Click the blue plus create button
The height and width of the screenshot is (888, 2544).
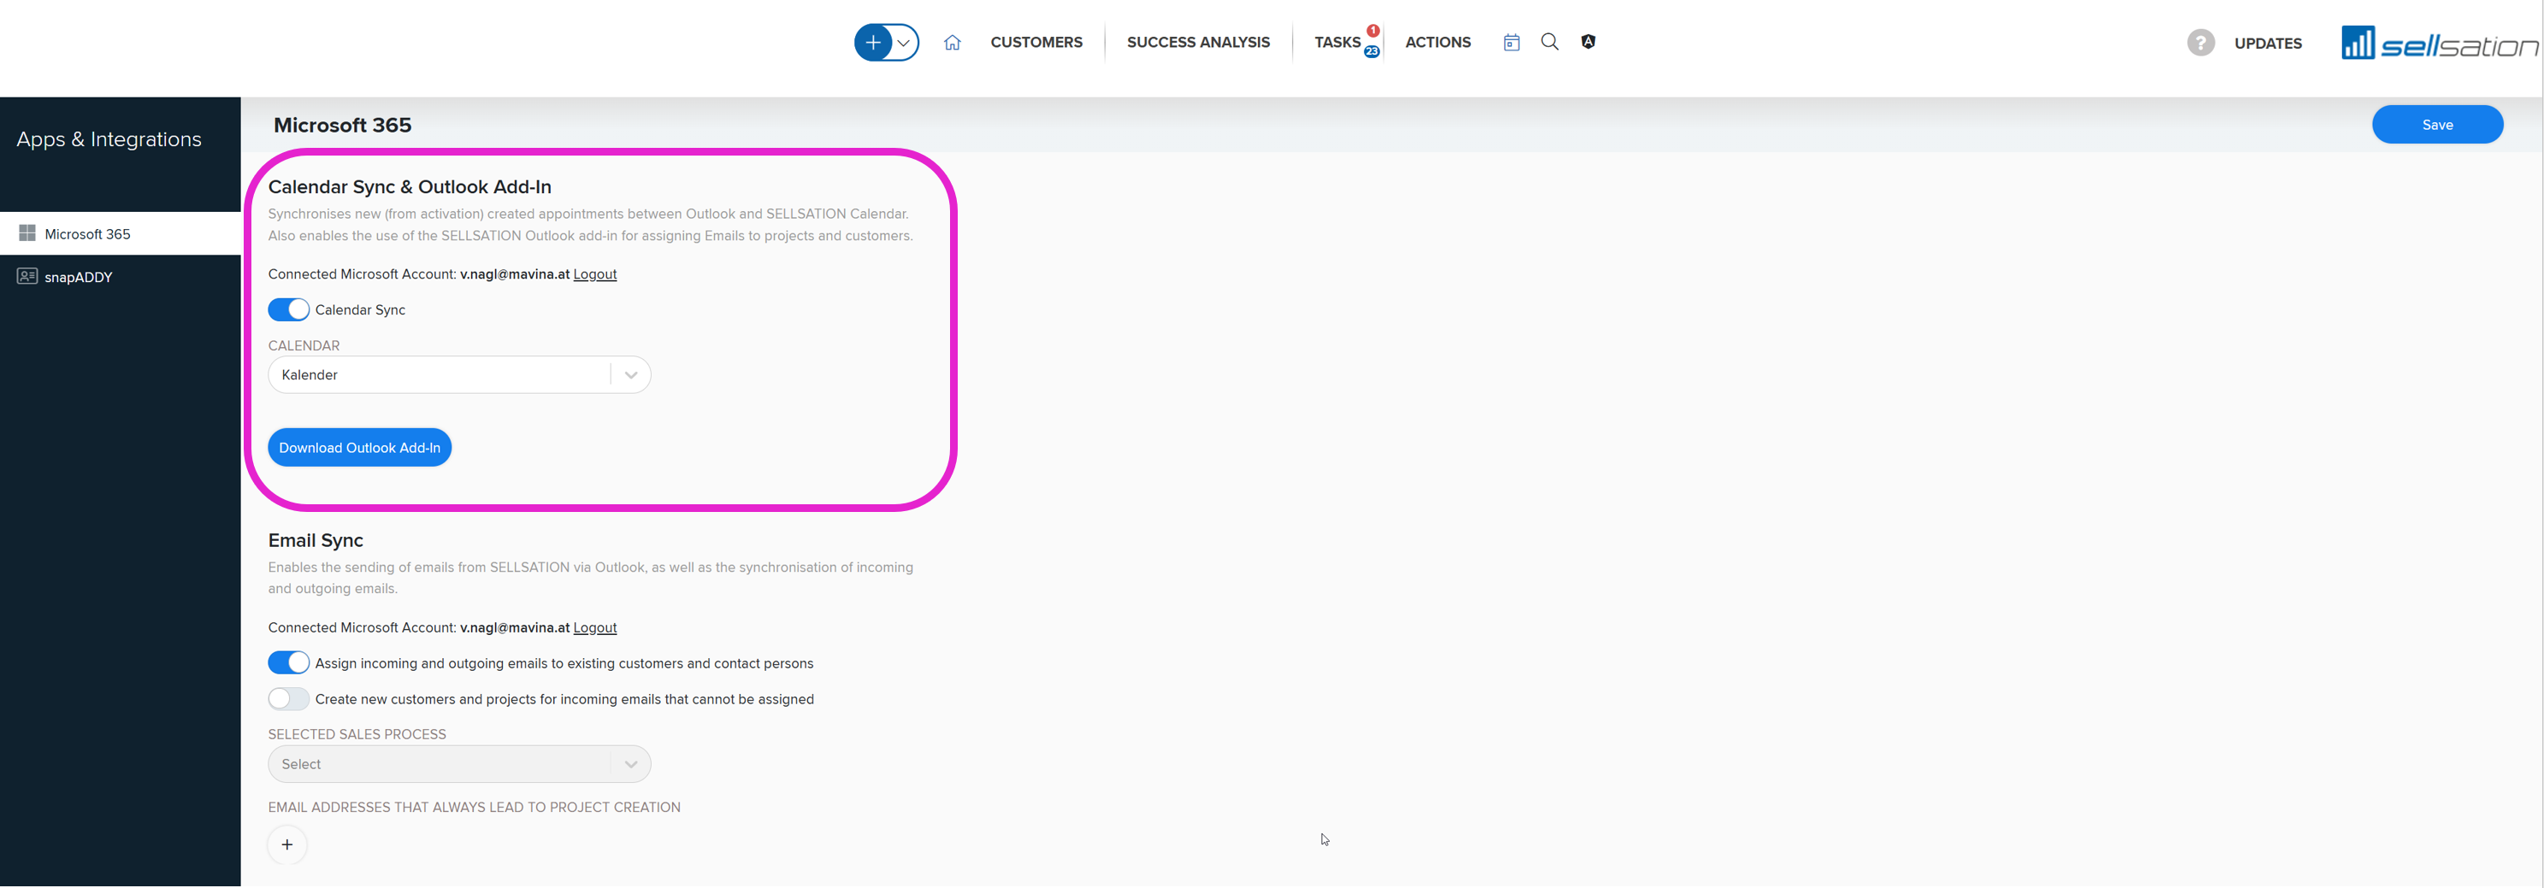point(873,43)
